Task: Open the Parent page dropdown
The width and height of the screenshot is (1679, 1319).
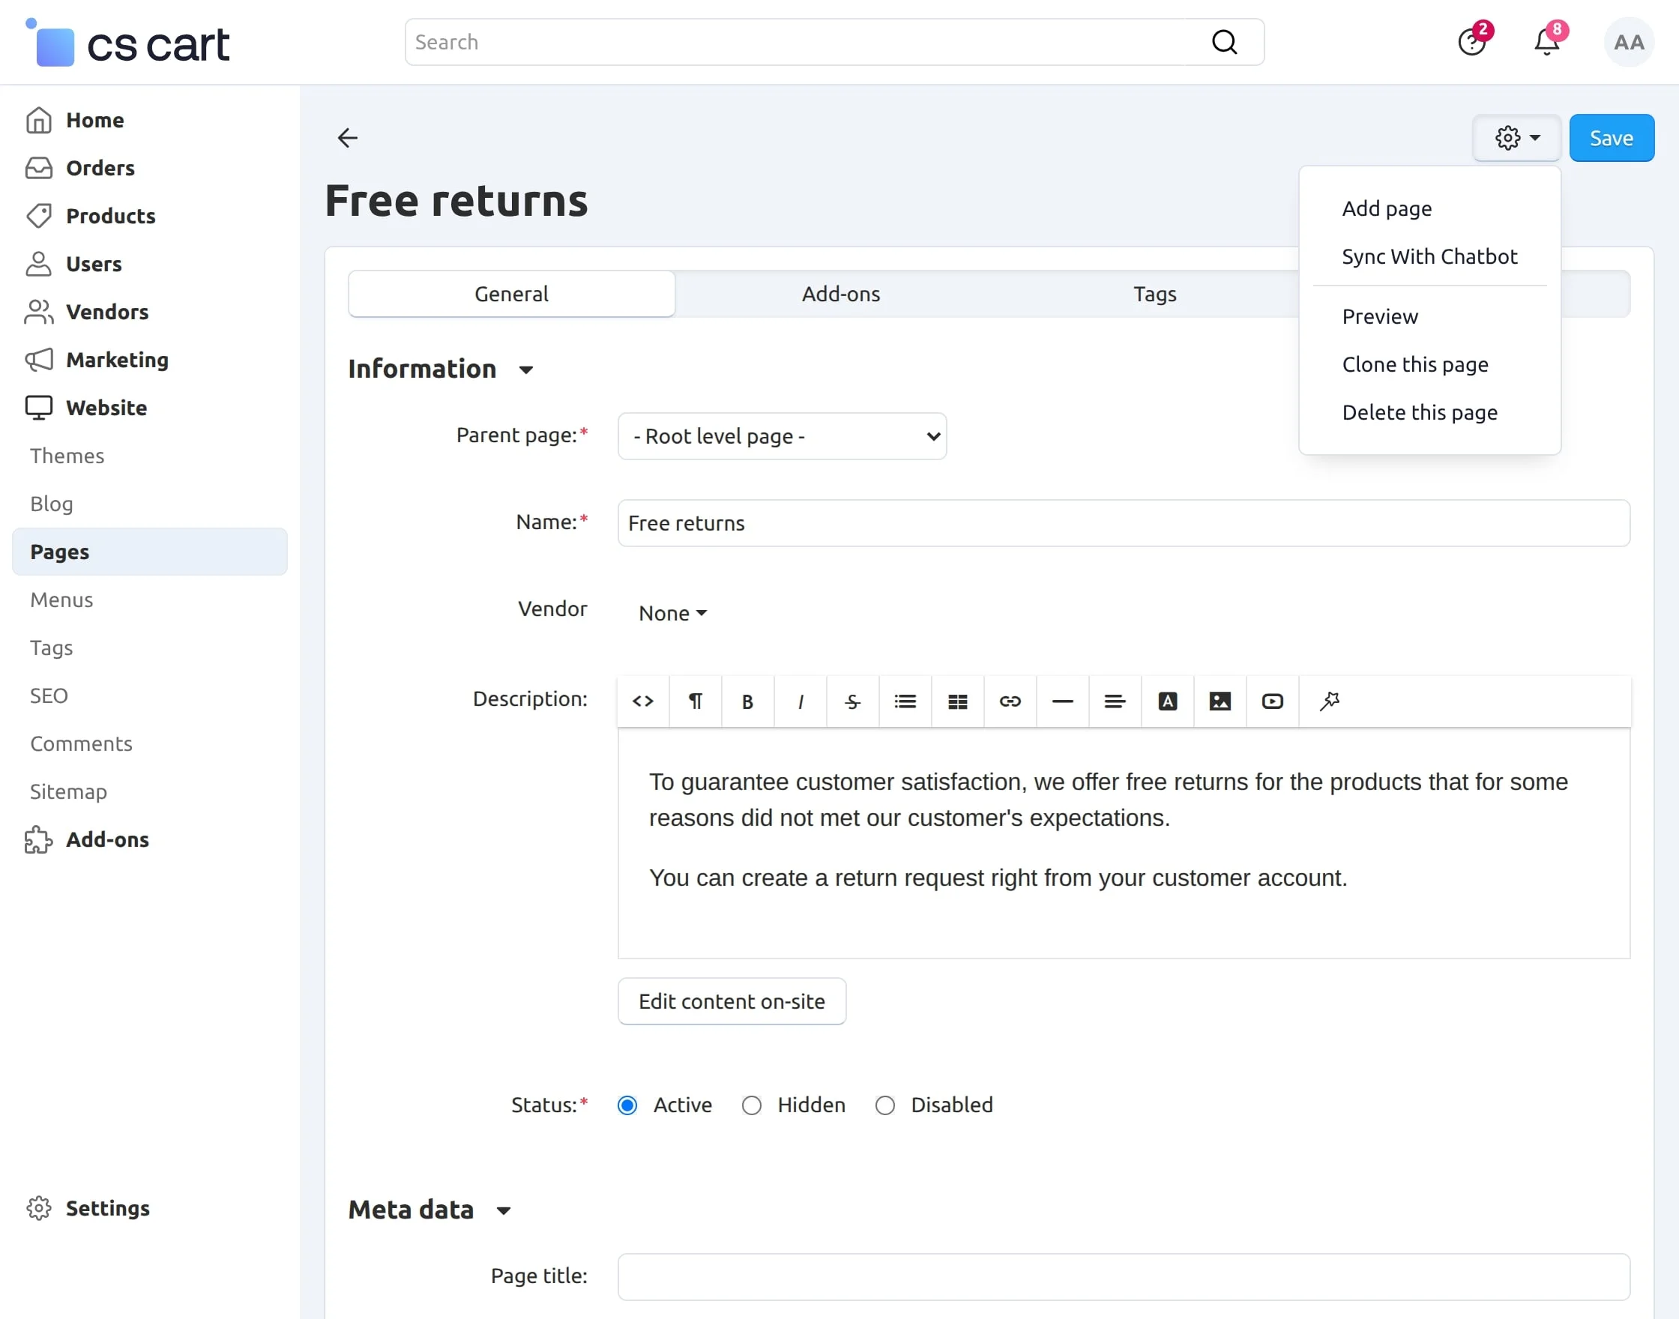Action: click(782, 435)
